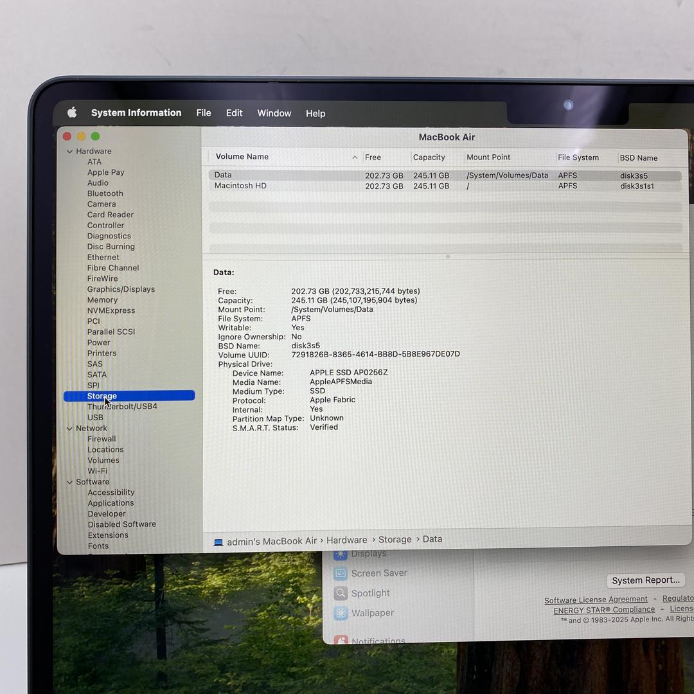Sort by the File System column header

click(x=578, y=157)
